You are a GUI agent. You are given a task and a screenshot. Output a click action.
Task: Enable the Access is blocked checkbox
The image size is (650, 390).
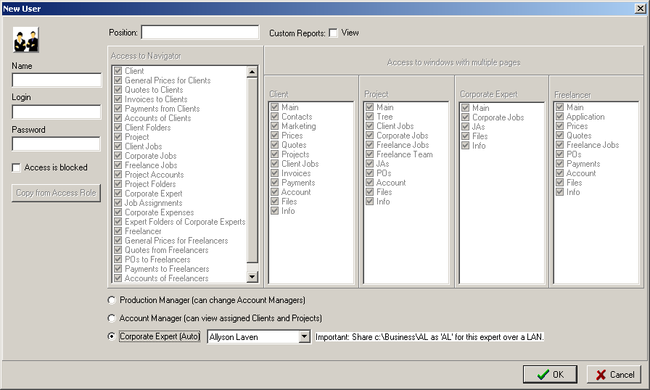coord(17,167)
